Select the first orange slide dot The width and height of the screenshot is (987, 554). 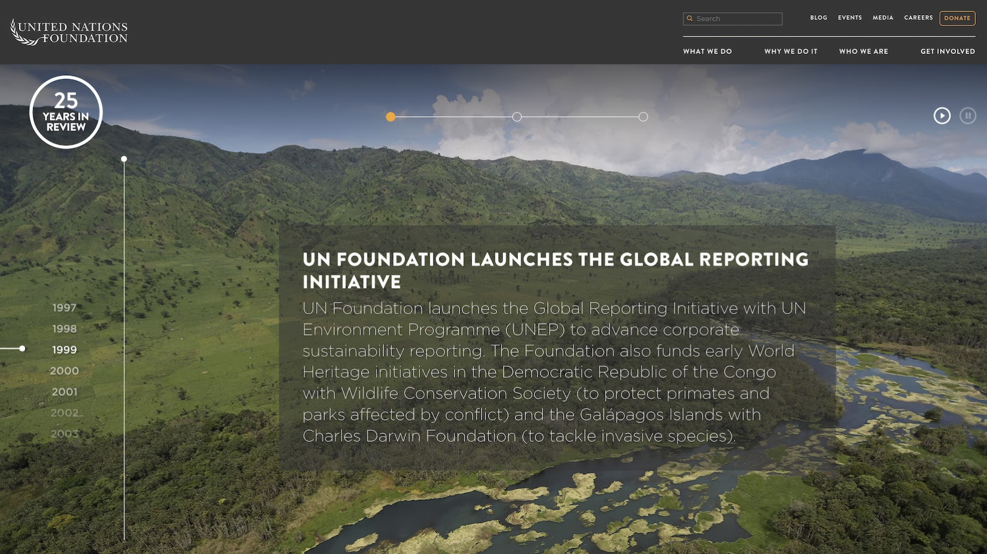pyautogui.click(x=390, y=117)
